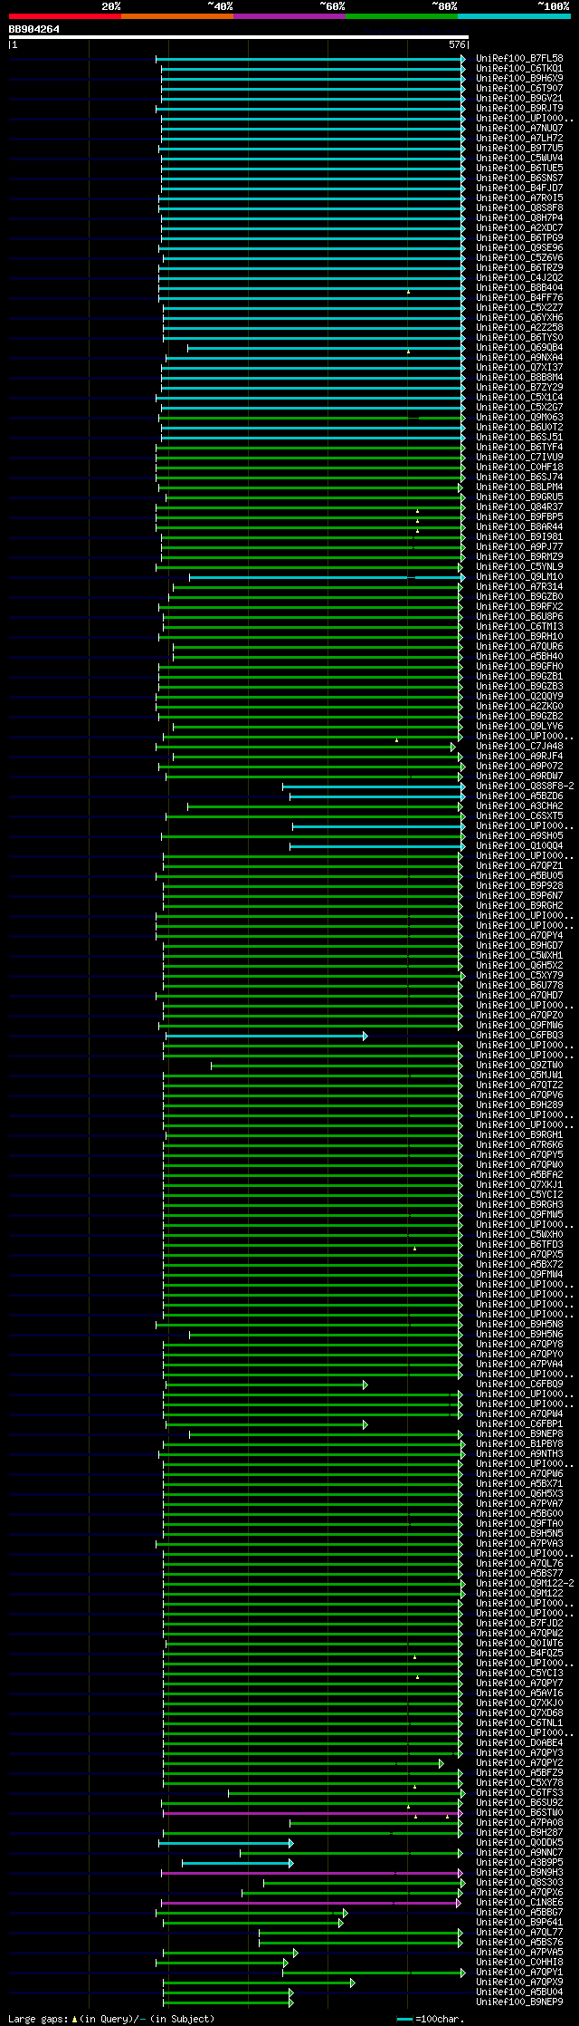Click the magenta alignment bar for UniRef100_B9N9H3
The image size is (579, 2026).
(x=312, y=1873)
